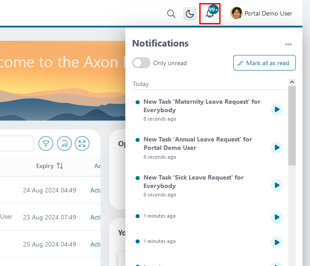Screen dimensions: 310x266
Task: Click the expand fullscreen icon
Action: [x=82, y=144]
